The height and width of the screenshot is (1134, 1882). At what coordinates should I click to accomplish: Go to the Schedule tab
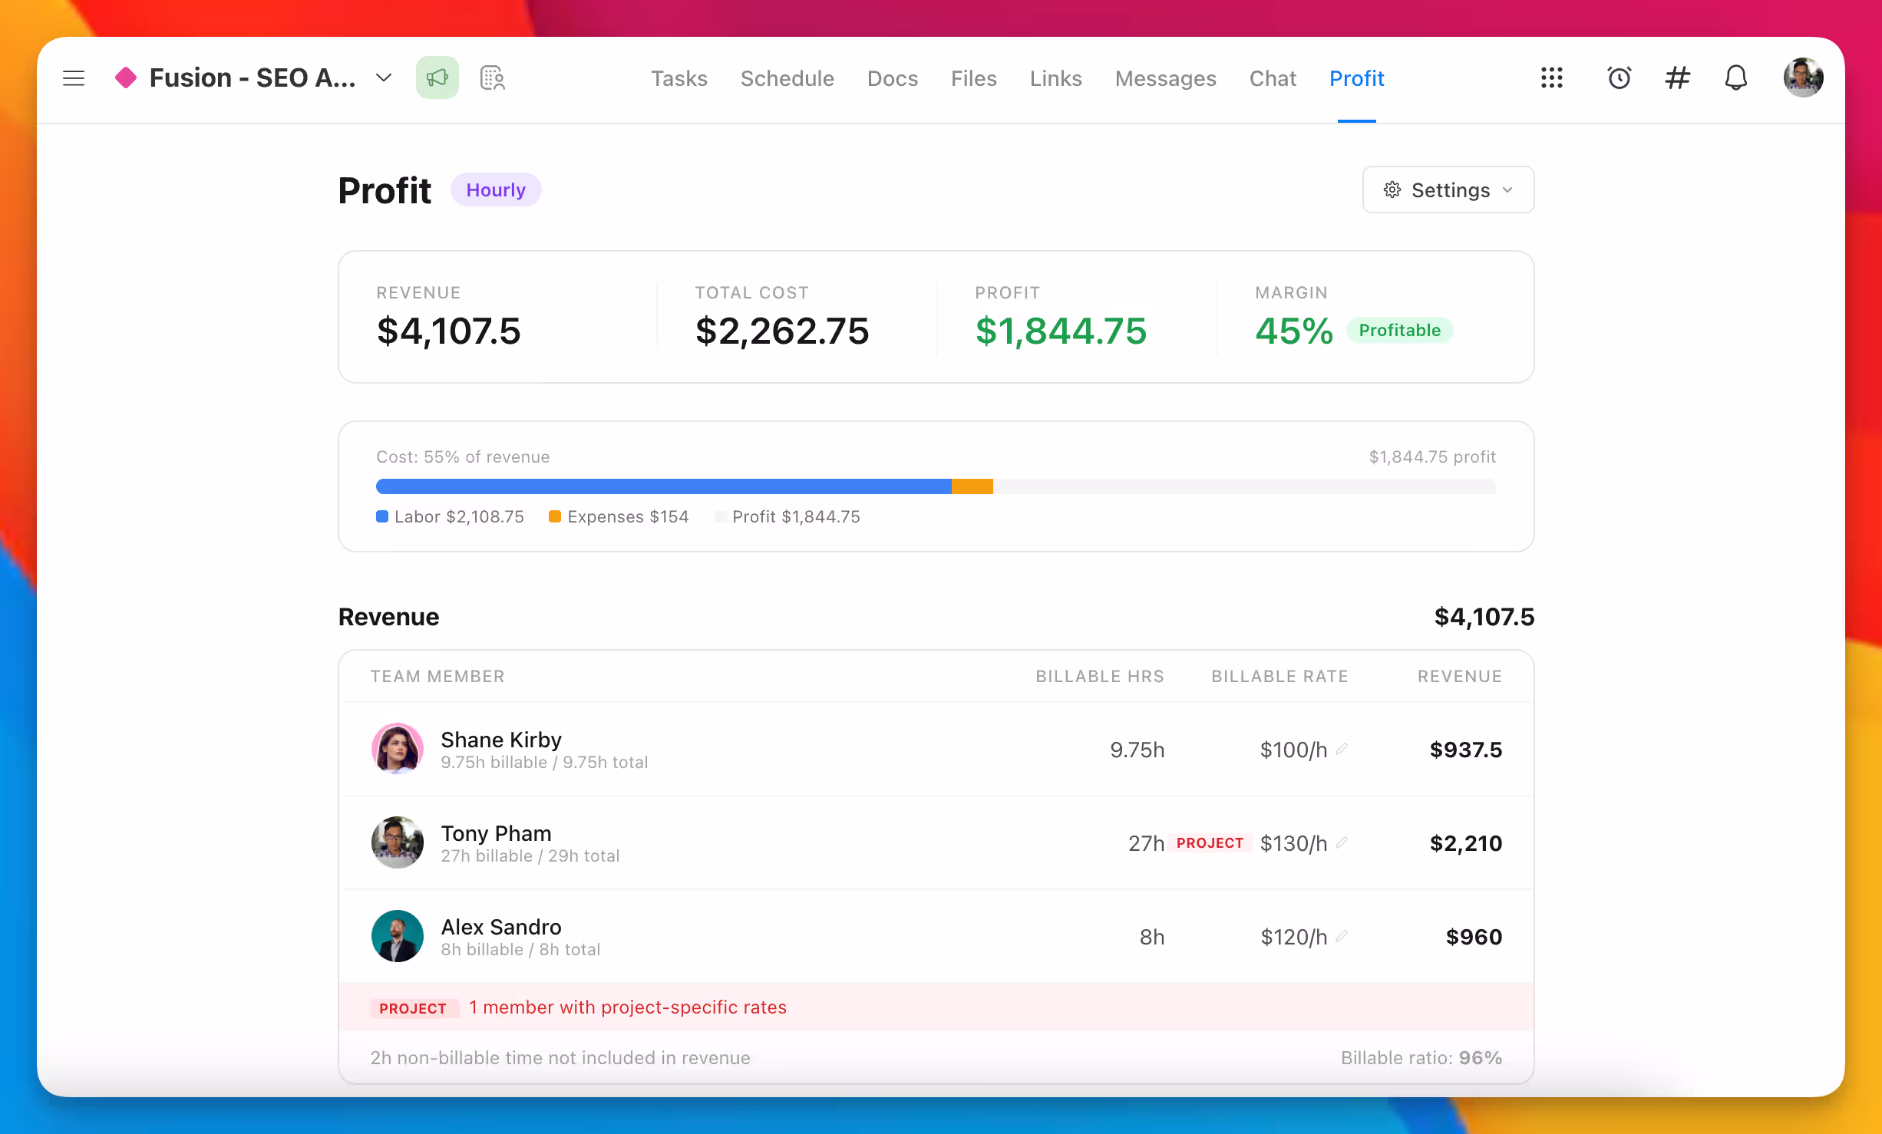(x=787, y=78)
